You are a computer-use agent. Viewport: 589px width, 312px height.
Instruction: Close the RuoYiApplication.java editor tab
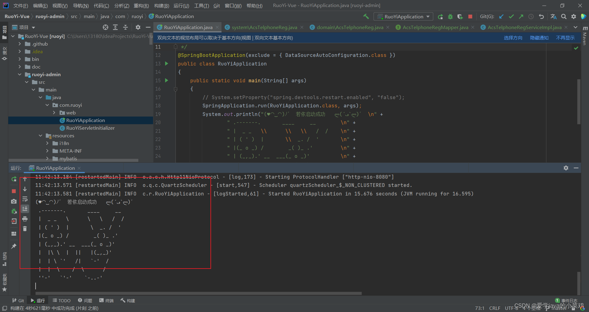[x=217, y=27]
